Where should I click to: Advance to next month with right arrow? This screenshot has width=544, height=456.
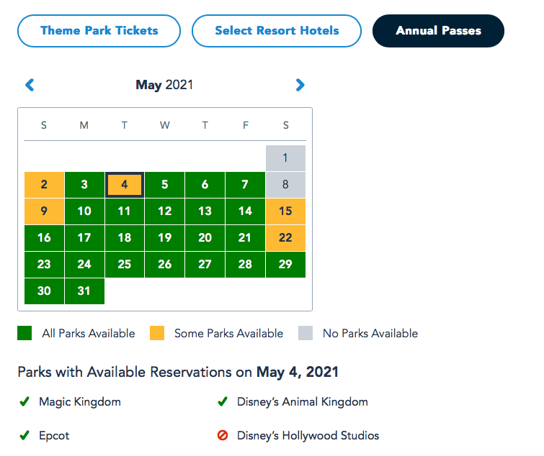pyautogui.click(x=300, y=85)
